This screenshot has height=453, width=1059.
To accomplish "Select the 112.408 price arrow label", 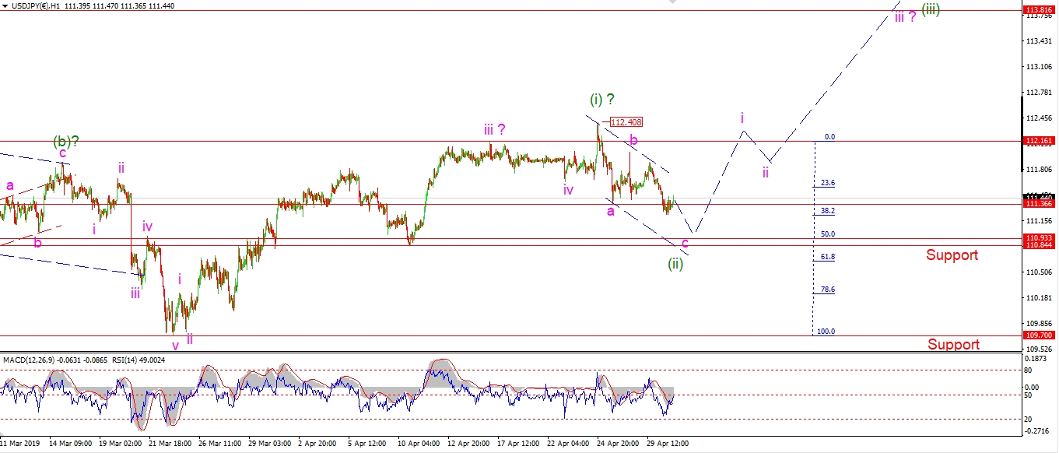I will [x=626, y=122].
